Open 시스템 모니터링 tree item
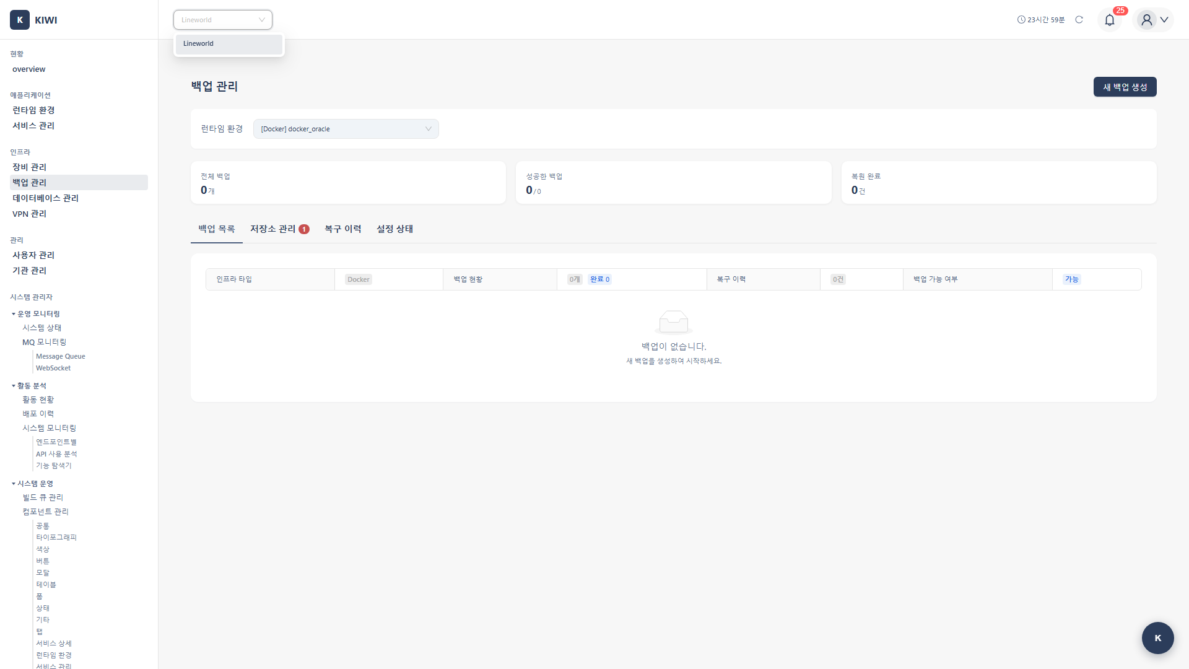The image size is (1189, 669). pyautogui.click(x=50, y=428)
